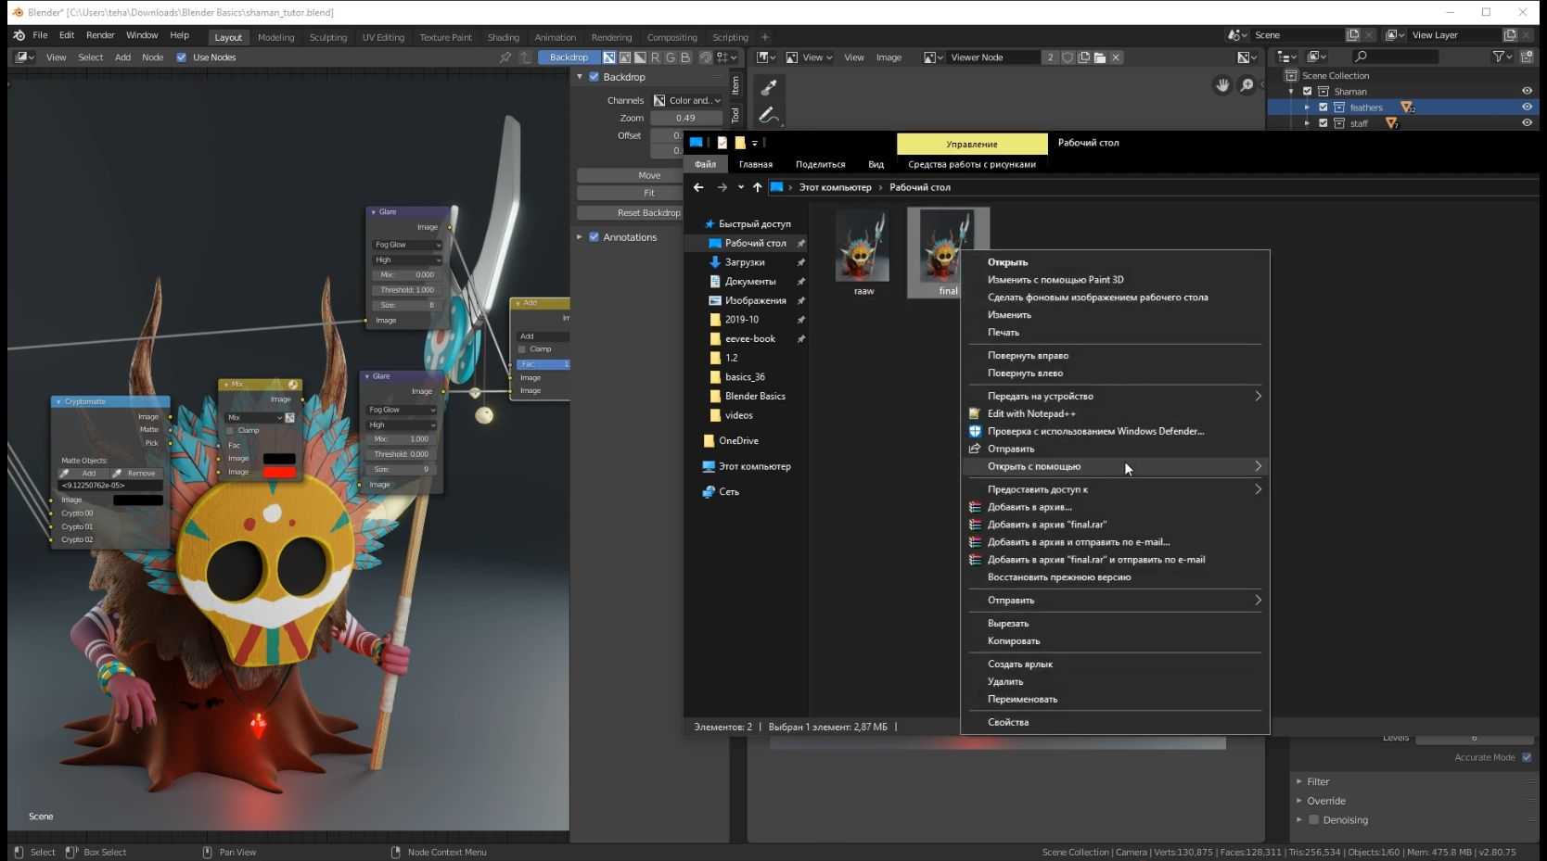The height and width of the screenshot is (861, 1547).
Task: Select the Annotate eyedropper tool in image editor
Action: (768, 88)
